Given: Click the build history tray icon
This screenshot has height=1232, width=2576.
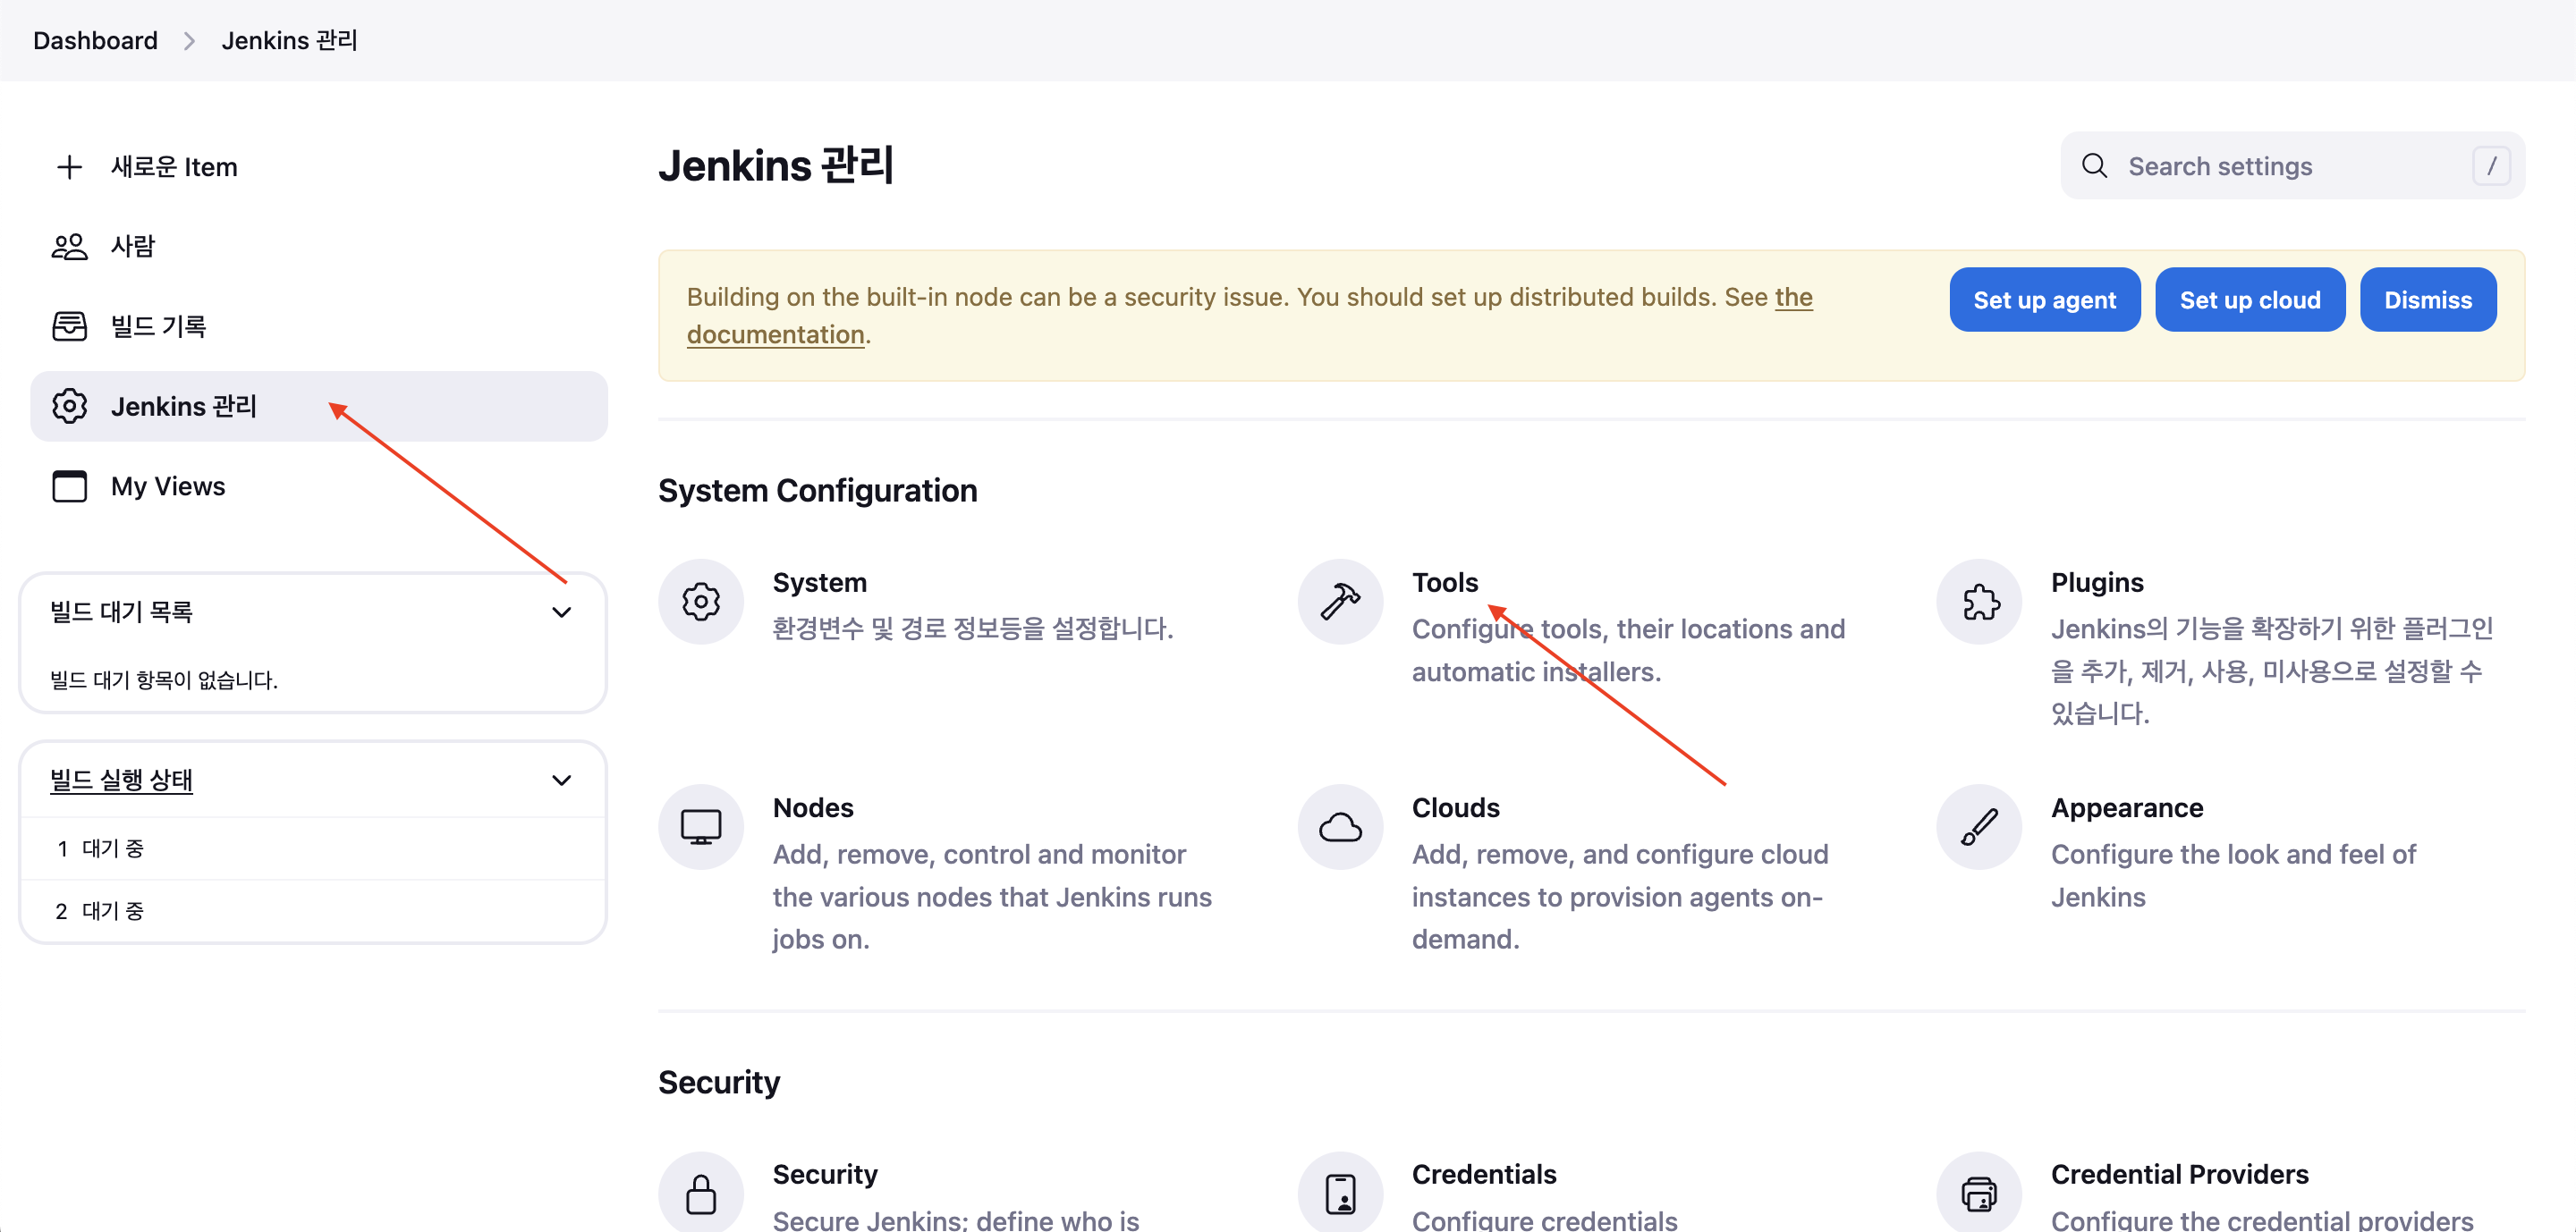Looking at the screenshot, I should tap(69, 326).
